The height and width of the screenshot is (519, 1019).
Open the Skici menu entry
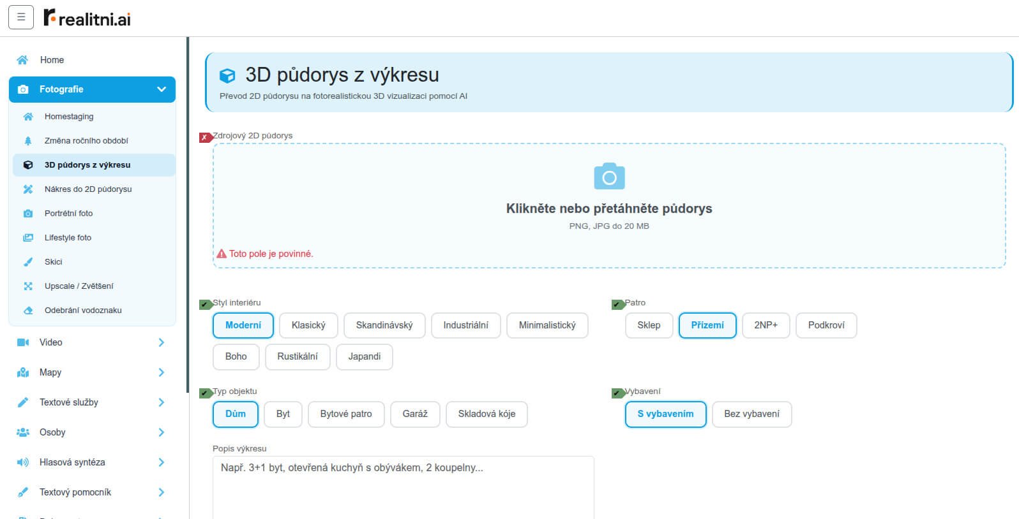94,262
